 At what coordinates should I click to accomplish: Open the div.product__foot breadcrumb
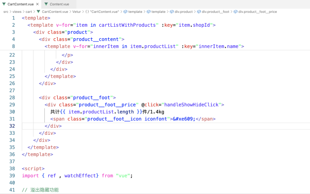[x=216, y=11]
